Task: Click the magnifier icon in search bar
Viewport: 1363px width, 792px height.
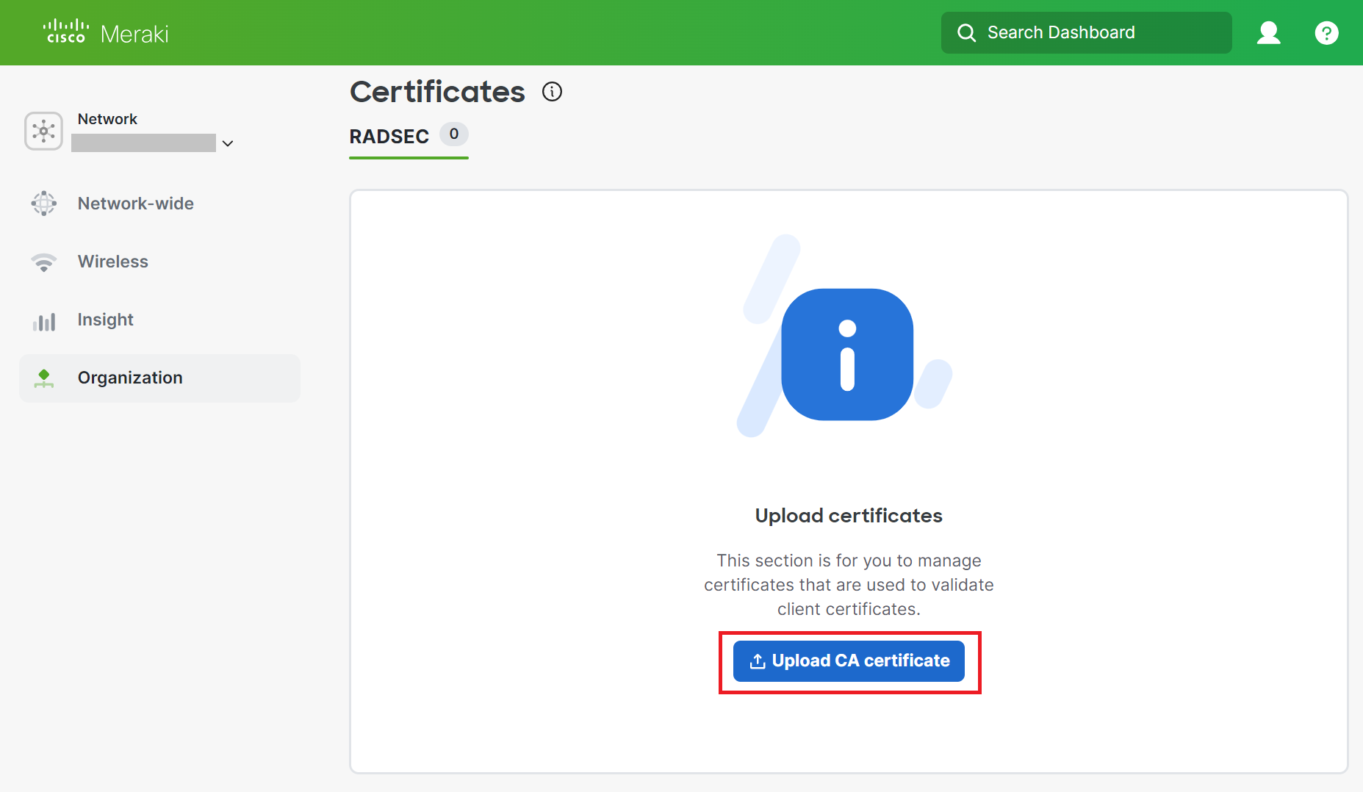Action: tap(966, 33)
